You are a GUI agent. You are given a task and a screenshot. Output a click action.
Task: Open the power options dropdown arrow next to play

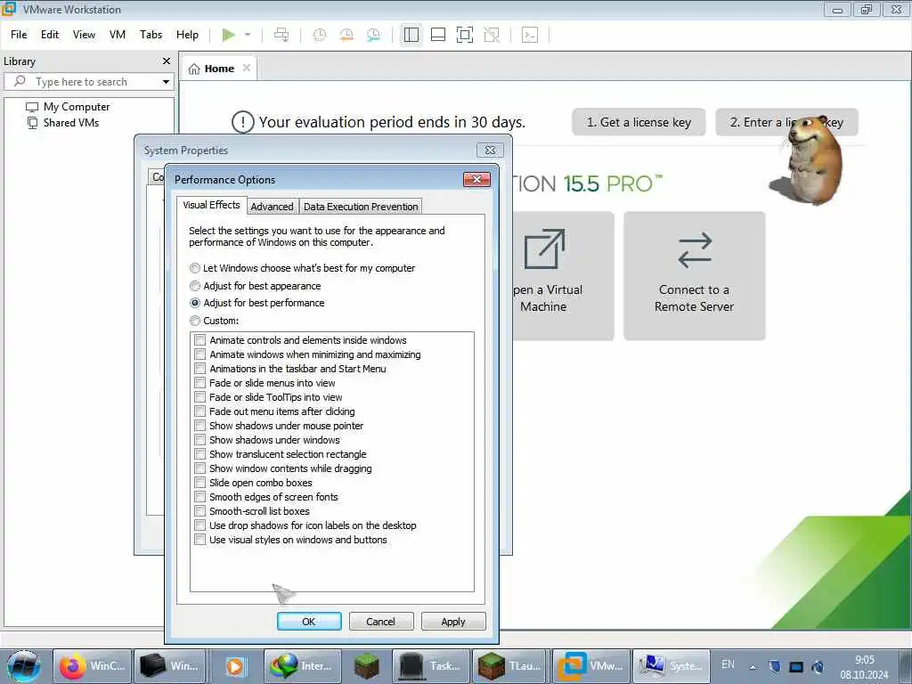(248, 35)
